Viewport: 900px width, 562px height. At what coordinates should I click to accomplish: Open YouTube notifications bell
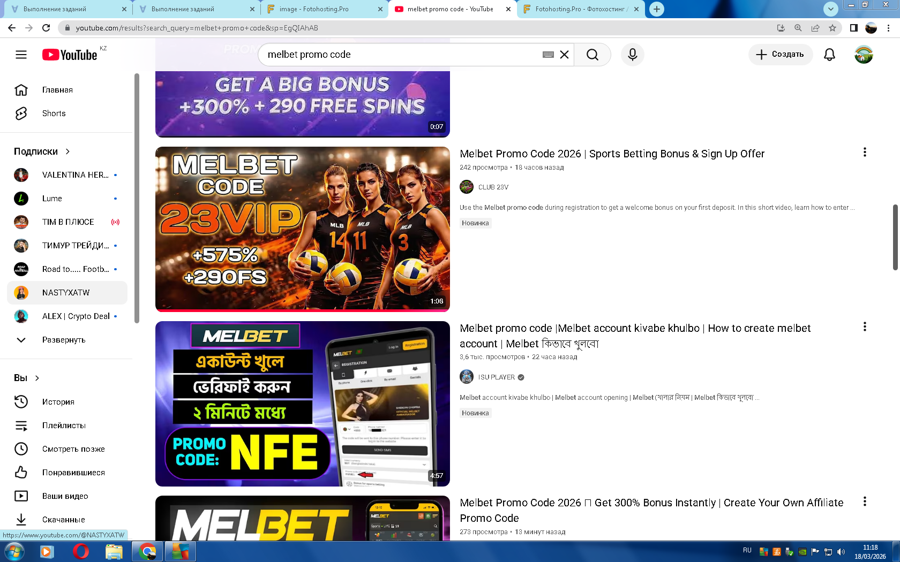coord(829,55)
